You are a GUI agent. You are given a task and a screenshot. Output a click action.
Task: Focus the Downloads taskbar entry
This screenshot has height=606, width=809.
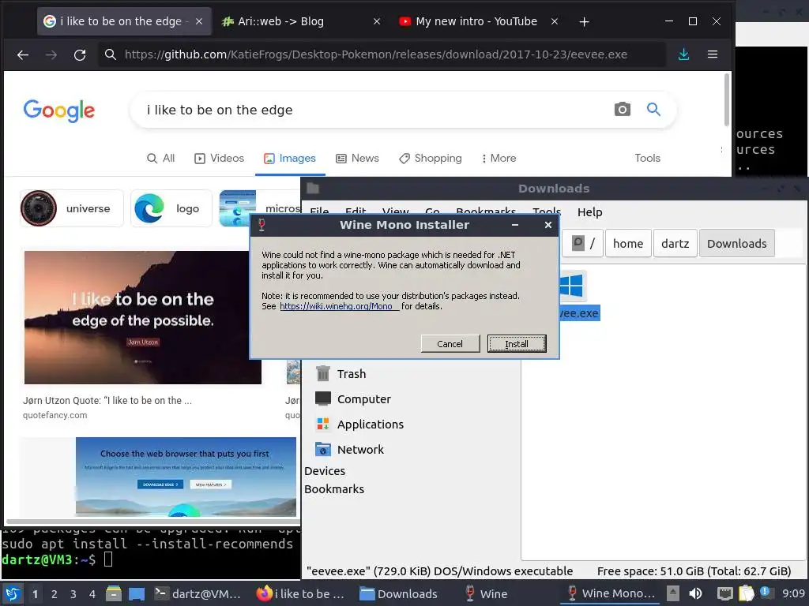(398, 593)
